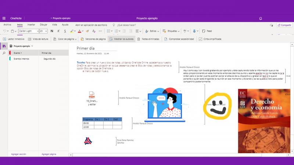294x165 pixels.
Task: Click Agregar página link
Action: pos(49,154)
